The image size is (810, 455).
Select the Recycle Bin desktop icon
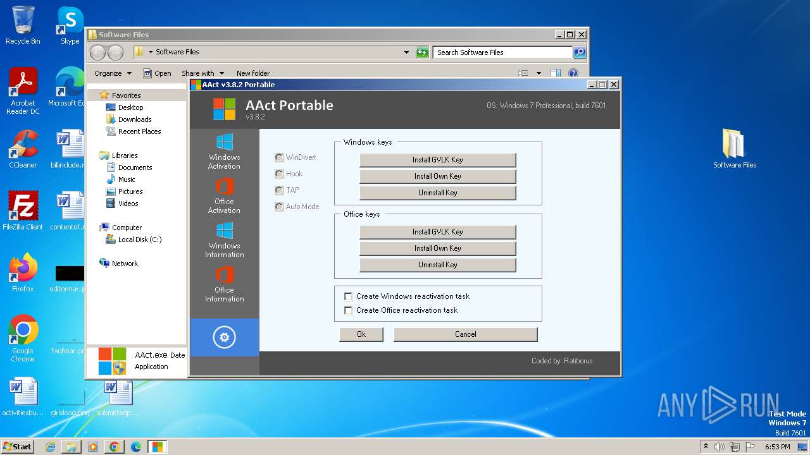click(23, 25)
